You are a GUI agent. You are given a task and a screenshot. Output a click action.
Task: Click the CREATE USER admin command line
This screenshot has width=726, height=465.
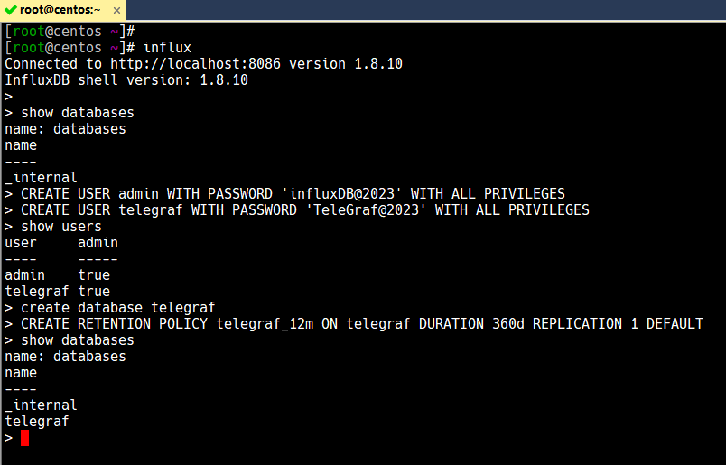coord(293,194)
